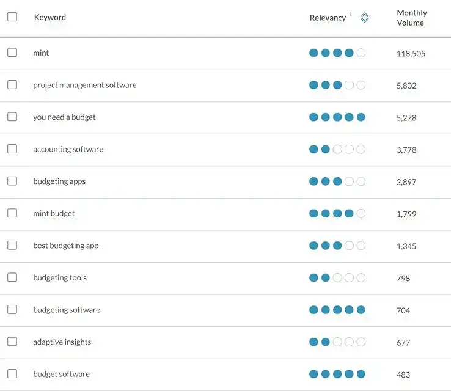Tick the 'you need a budget' checkbox
The image size is (451, 391).
pos(12,117)
